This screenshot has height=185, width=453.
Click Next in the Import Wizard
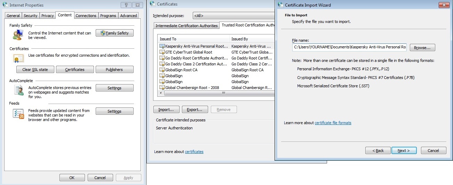point(404,151)
